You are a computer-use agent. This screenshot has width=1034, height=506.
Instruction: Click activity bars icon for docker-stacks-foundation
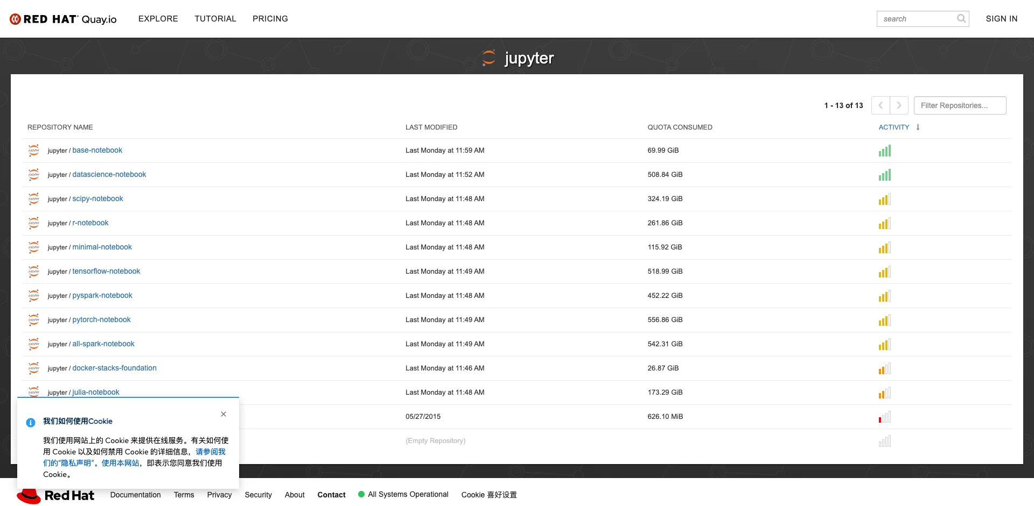885,368
